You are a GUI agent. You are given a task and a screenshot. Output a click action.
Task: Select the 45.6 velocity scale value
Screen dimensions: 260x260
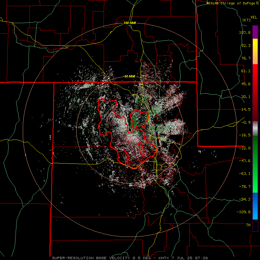246,84
